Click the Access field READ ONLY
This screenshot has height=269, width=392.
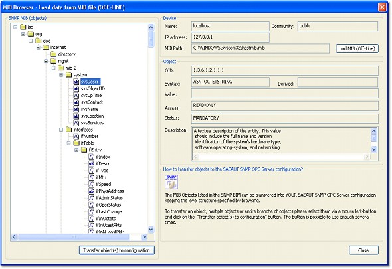285,106
